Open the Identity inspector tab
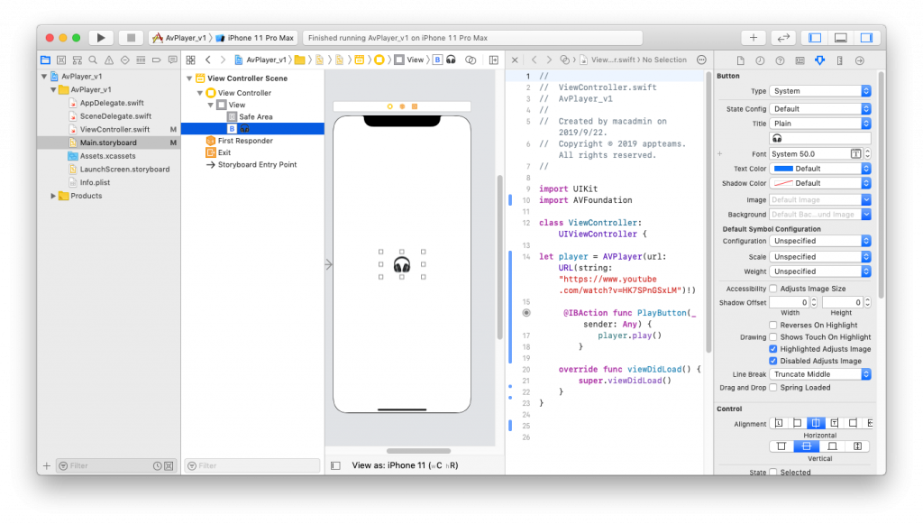Viewport: 923px width, 524px height. [800, 60]
